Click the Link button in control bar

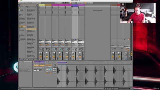tap(20, 3)
